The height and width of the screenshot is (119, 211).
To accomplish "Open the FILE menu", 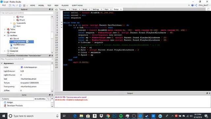I will [x=4, y=5].
